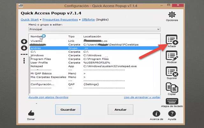Viewport: 204px width, 128px height.
Task: Click the window title bar app icon
Action: (x=21, y=6)
